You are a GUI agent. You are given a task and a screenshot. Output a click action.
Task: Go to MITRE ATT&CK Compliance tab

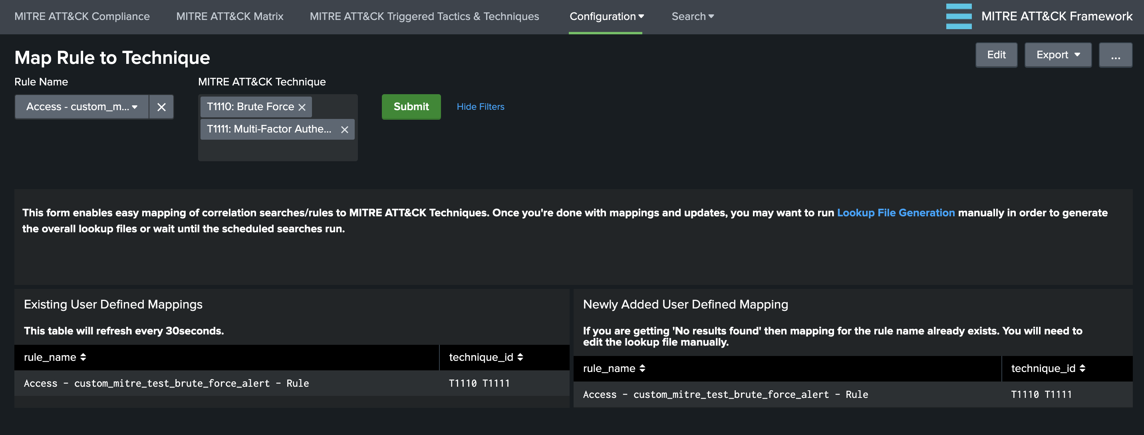[x=82, y=16]
